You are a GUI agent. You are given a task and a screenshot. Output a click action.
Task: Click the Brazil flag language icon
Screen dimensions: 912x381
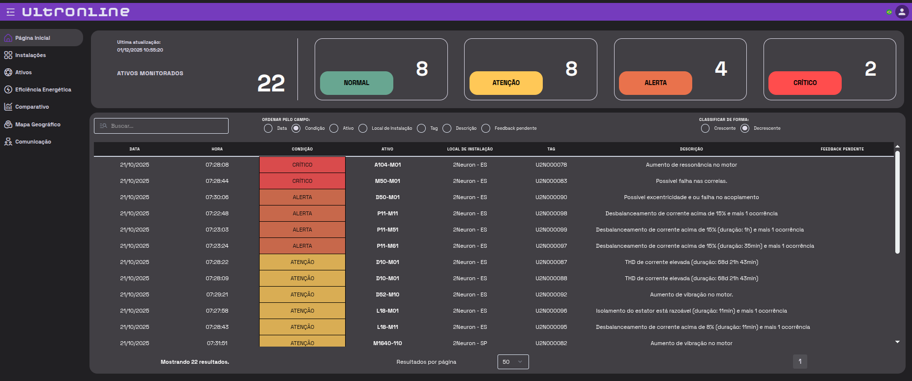coord(889,12)
